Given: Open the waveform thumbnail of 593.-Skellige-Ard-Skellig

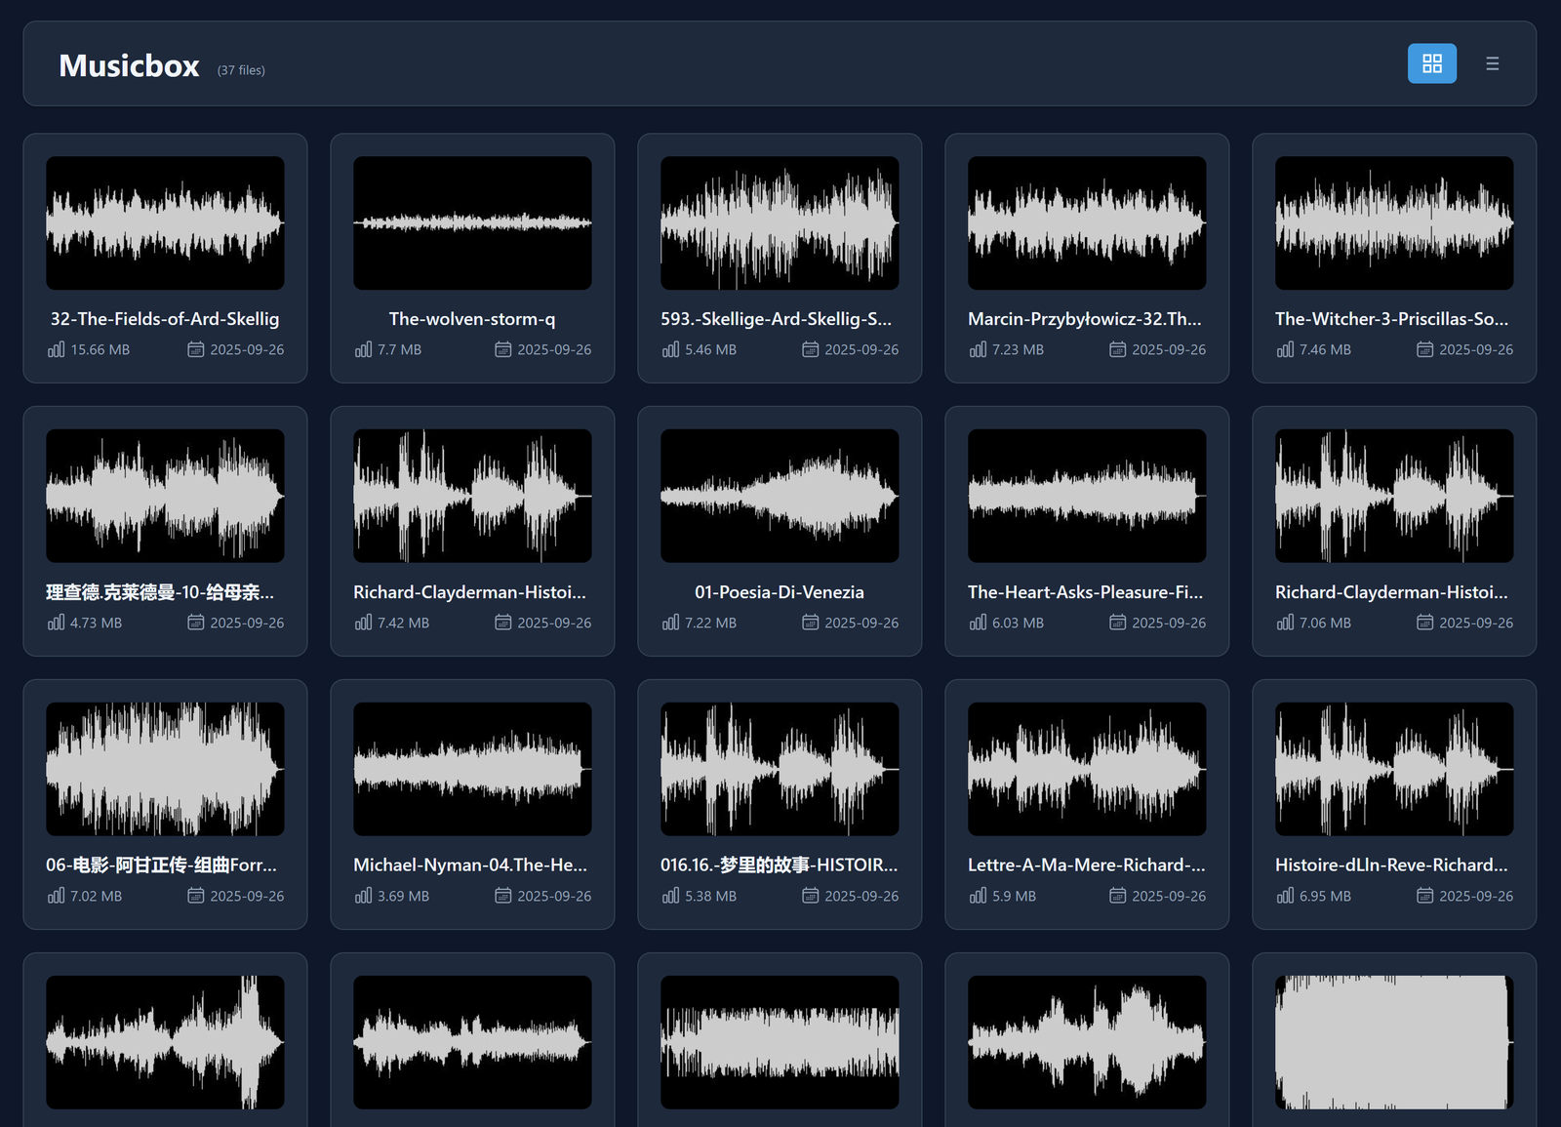Looking at the screenshot, I should pyautogui.click(x=779, y=222).
